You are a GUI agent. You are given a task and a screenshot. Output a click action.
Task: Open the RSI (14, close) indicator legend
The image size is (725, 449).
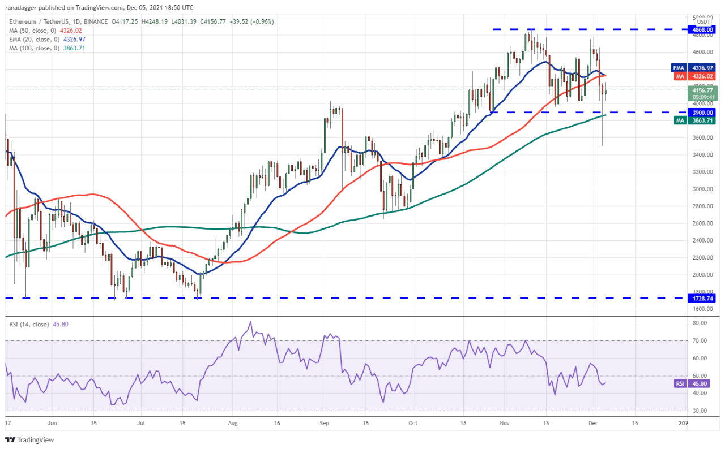coord(33,325)
